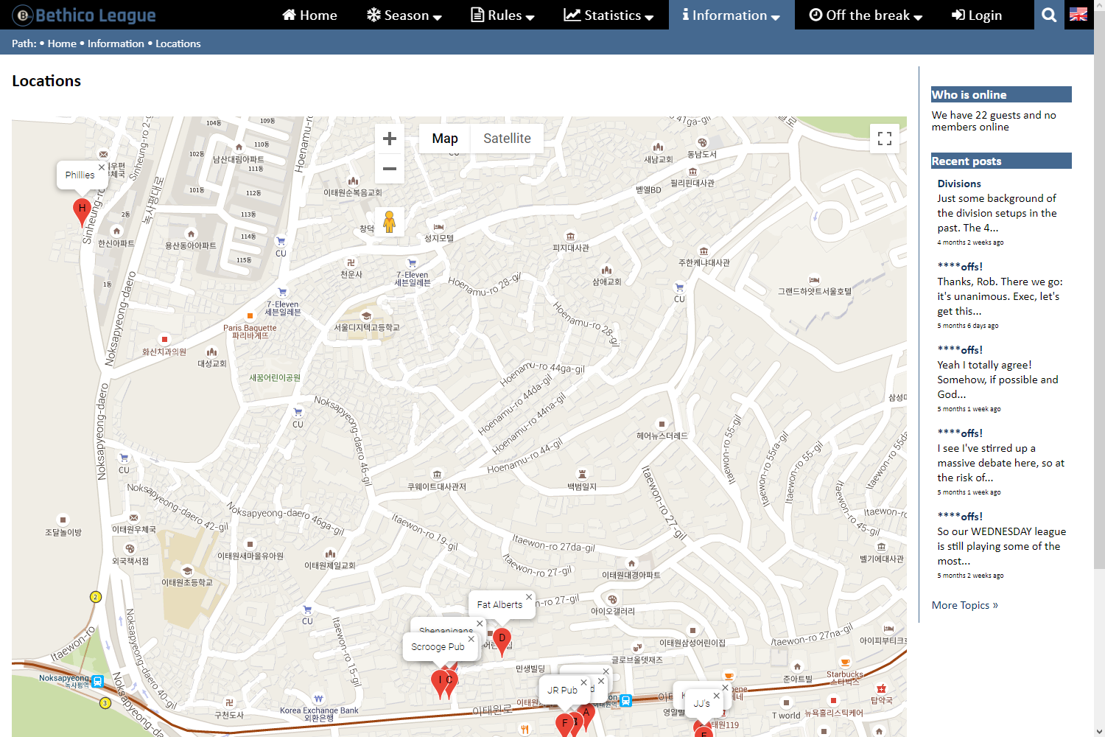The width and height of the screenshot is (1105, 737).
Task: Select the Map view type
Action: (445, 139)
